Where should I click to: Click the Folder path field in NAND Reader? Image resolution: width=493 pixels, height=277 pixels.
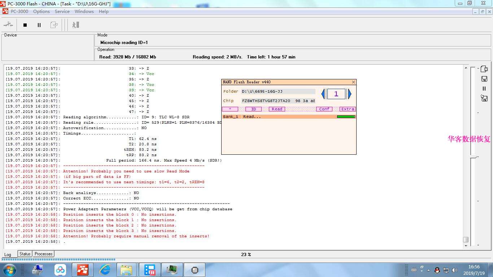[x=278, y=92]
